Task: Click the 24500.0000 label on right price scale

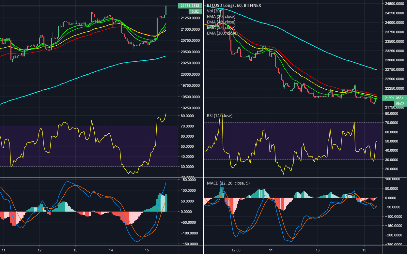Action: click(x=395, y=4)
